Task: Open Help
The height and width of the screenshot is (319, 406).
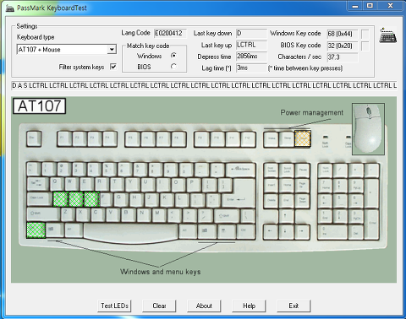Action: tap(249, 305)
